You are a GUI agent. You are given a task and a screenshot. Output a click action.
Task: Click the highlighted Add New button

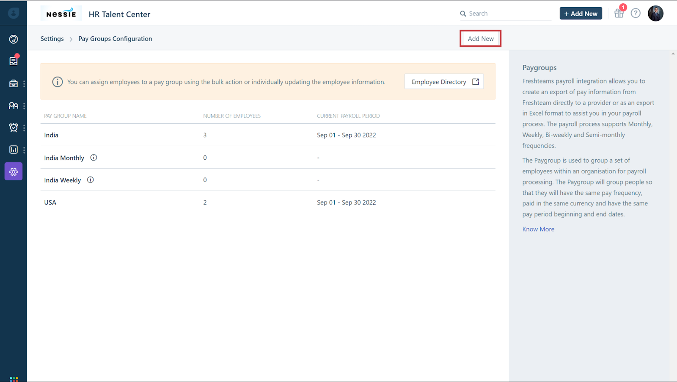480,39
